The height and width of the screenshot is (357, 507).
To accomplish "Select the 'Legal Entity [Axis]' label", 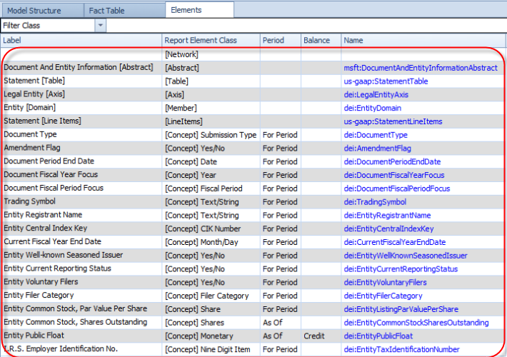I will (34, 94).
